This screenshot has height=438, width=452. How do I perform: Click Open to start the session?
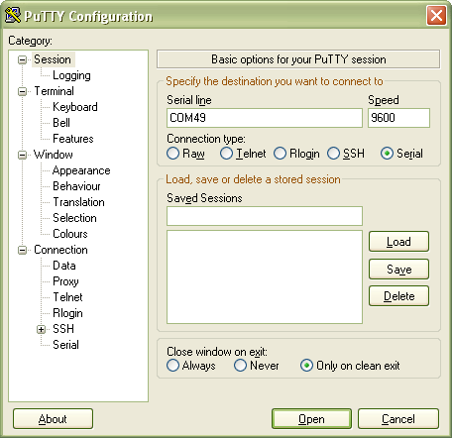[x=311, y=419]
